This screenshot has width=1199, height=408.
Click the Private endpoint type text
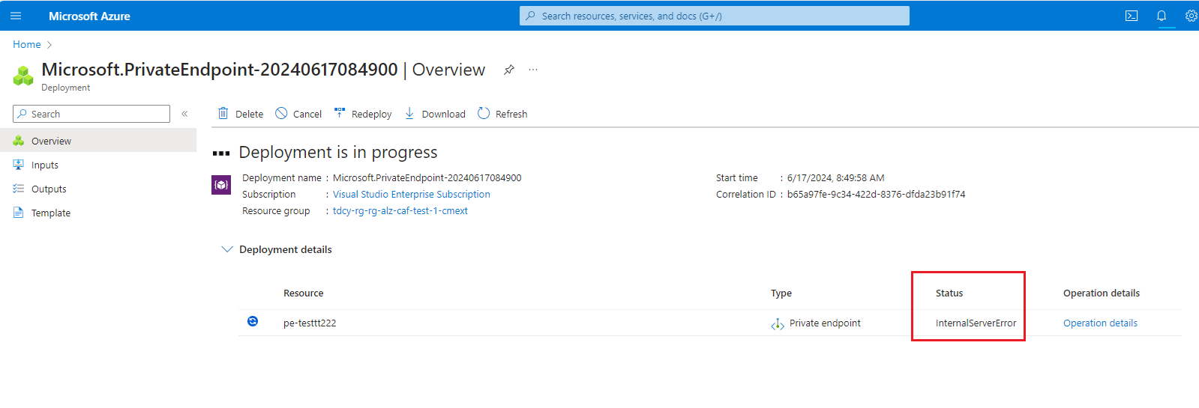[x=825, y=323]
